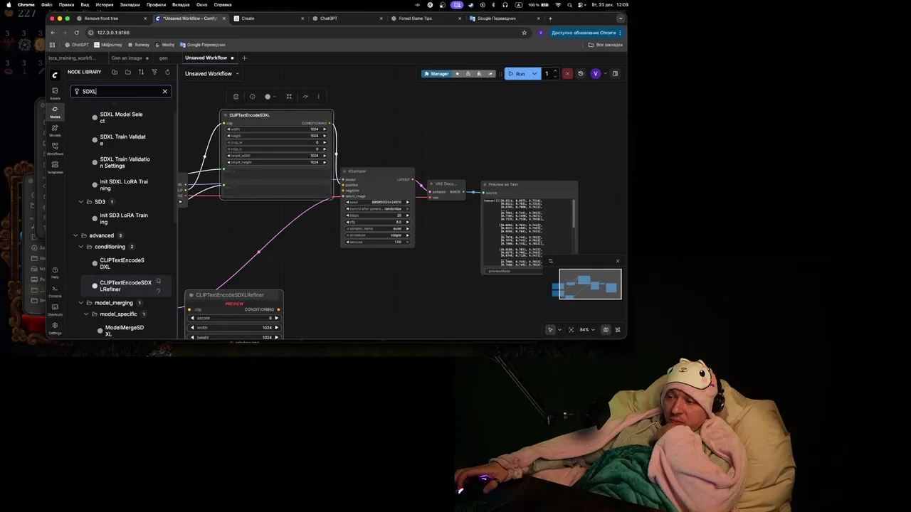Close the minimap panel
This screenshot has width=911, height=512.
(x=617, y=261)
